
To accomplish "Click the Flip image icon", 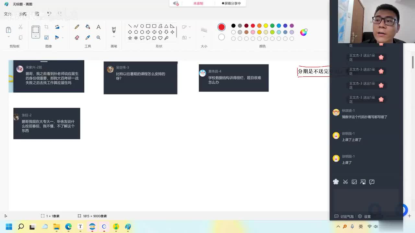I will coord(57,38).
